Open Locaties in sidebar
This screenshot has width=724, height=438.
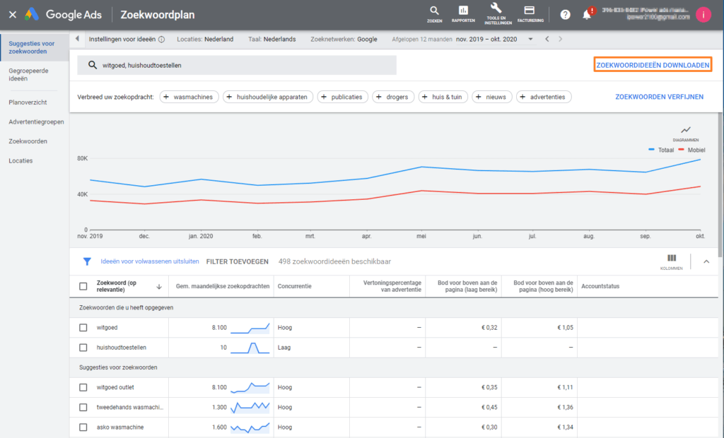click(21, 160)
